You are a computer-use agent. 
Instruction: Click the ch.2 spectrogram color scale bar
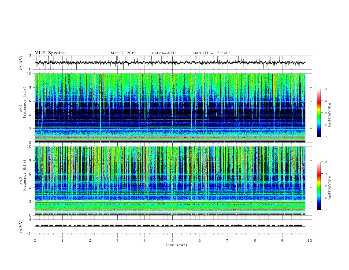319,186
